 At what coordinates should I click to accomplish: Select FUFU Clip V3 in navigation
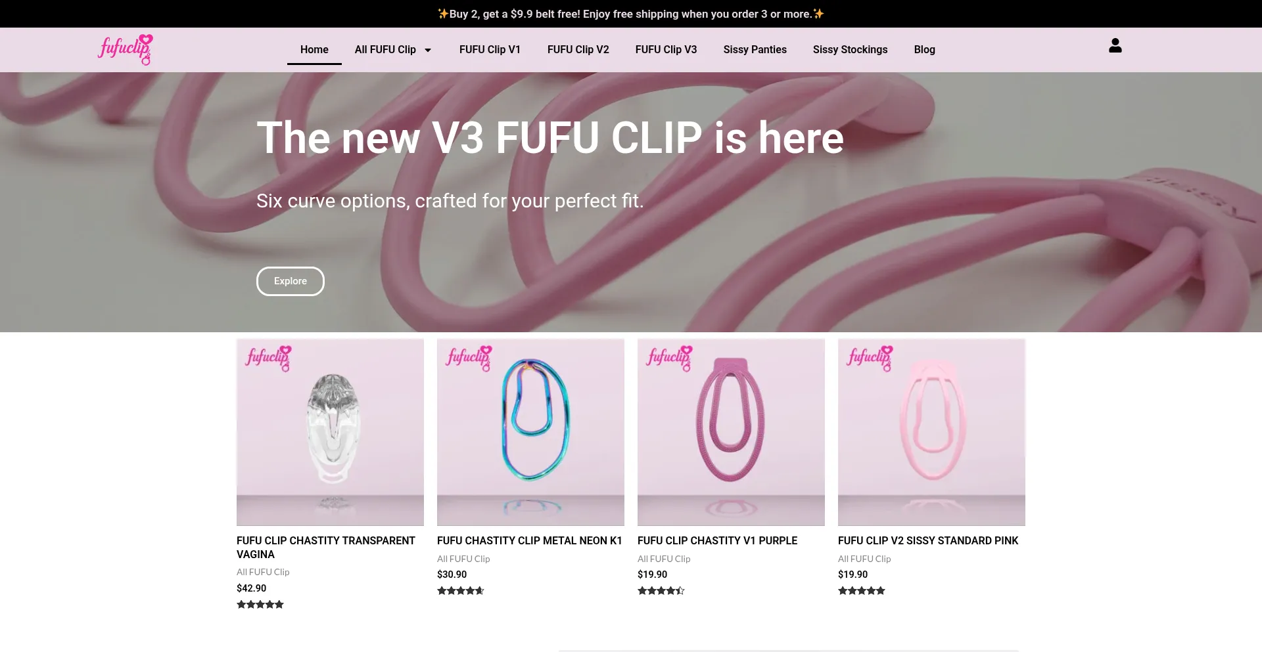pos(666,49)
